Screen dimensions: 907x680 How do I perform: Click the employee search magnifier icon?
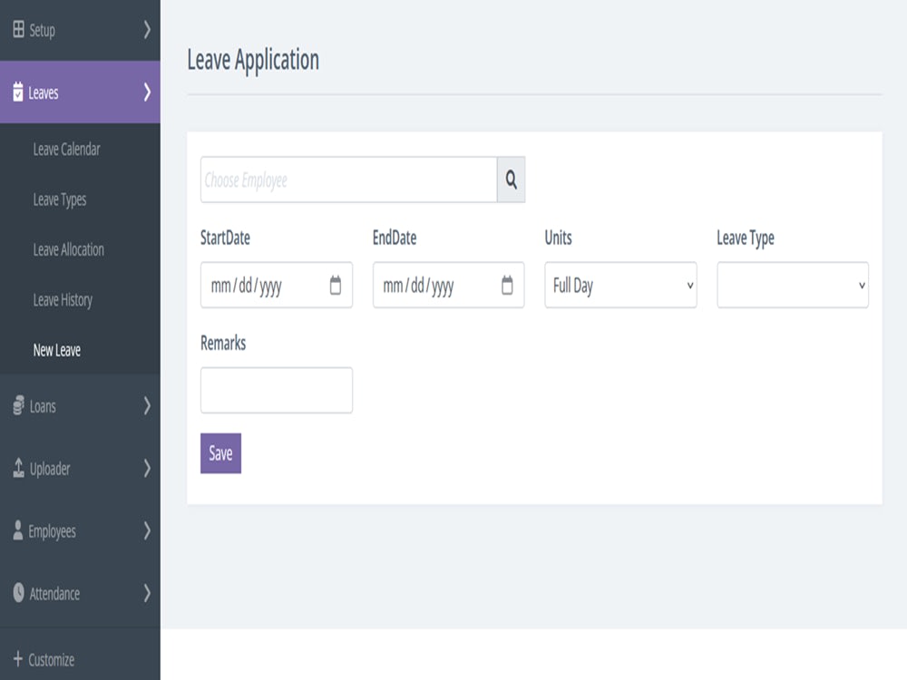[x=511, y=180]
